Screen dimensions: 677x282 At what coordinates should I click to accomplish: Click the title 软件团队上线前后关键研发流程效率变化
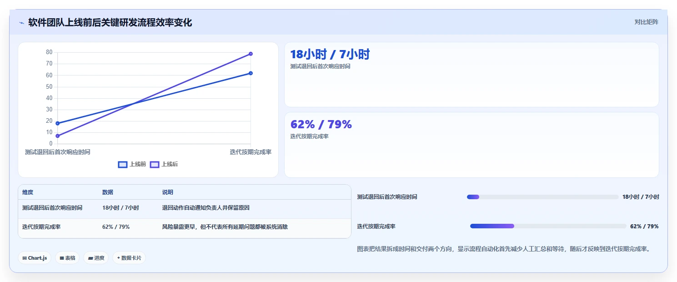point(110,22)
